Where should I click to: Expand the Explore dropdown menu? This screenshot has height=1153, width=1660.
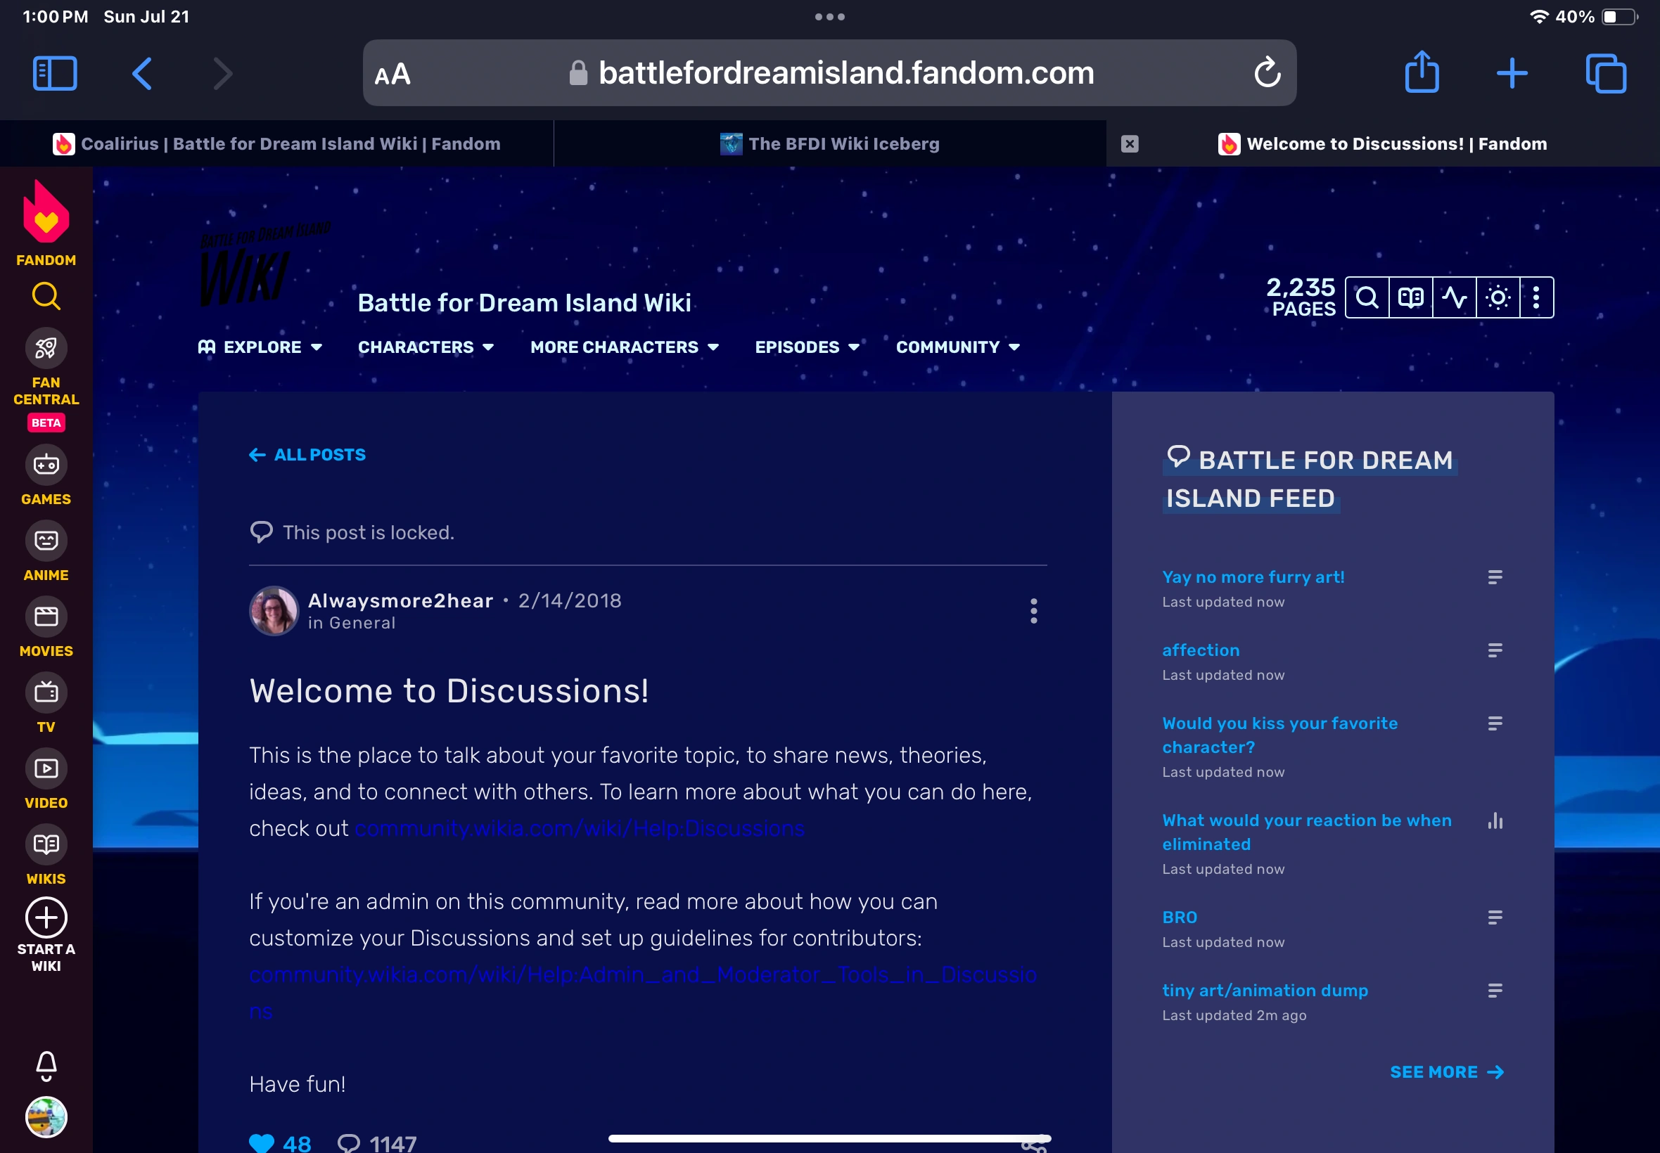point(261,347)
